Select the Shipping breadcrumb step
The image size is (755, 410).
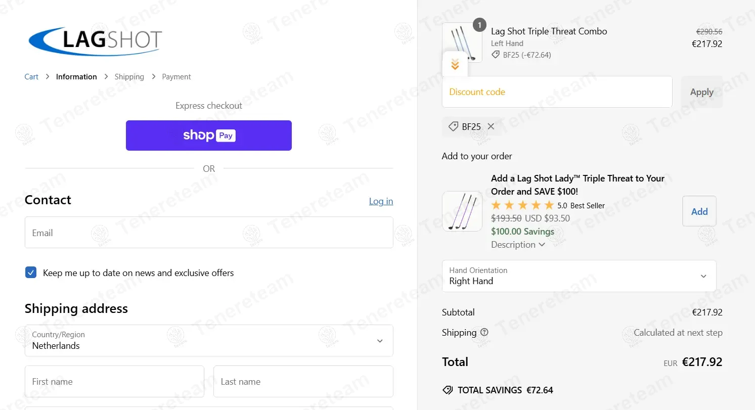pos(129,77)
